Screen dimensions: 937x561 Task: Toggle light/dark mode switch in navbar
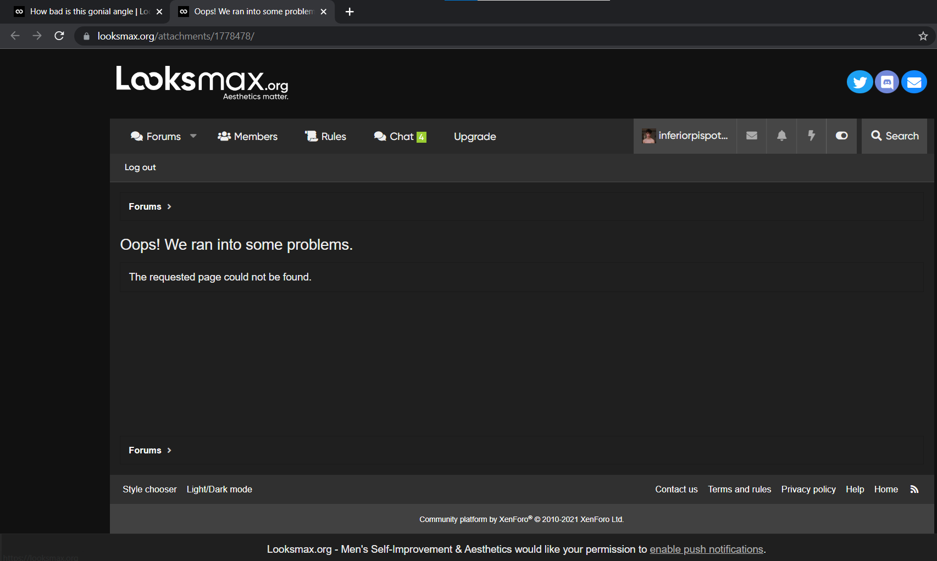(x=841, y=136)
